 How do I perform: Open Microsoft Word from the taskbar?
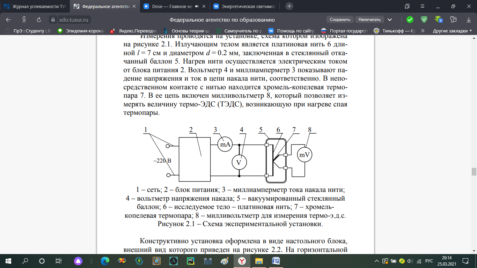tap(276, 261)
